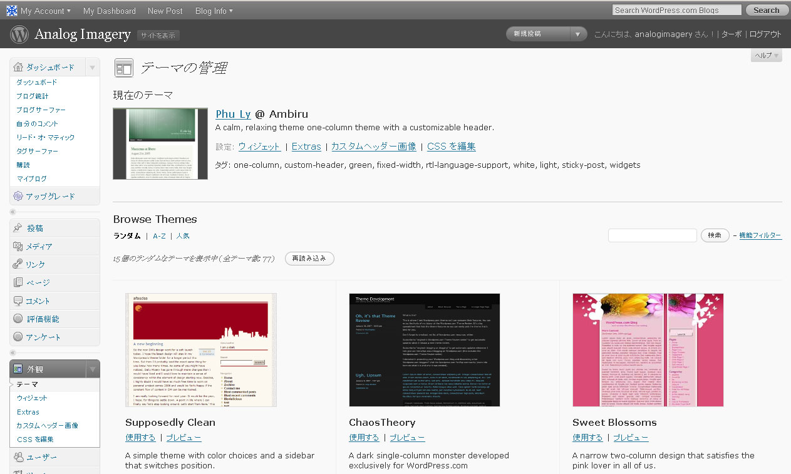The height and width of the screenshot is (474, 791).
Task: Open リード・オ・マティック in sidebar
Action: point(46,137)
